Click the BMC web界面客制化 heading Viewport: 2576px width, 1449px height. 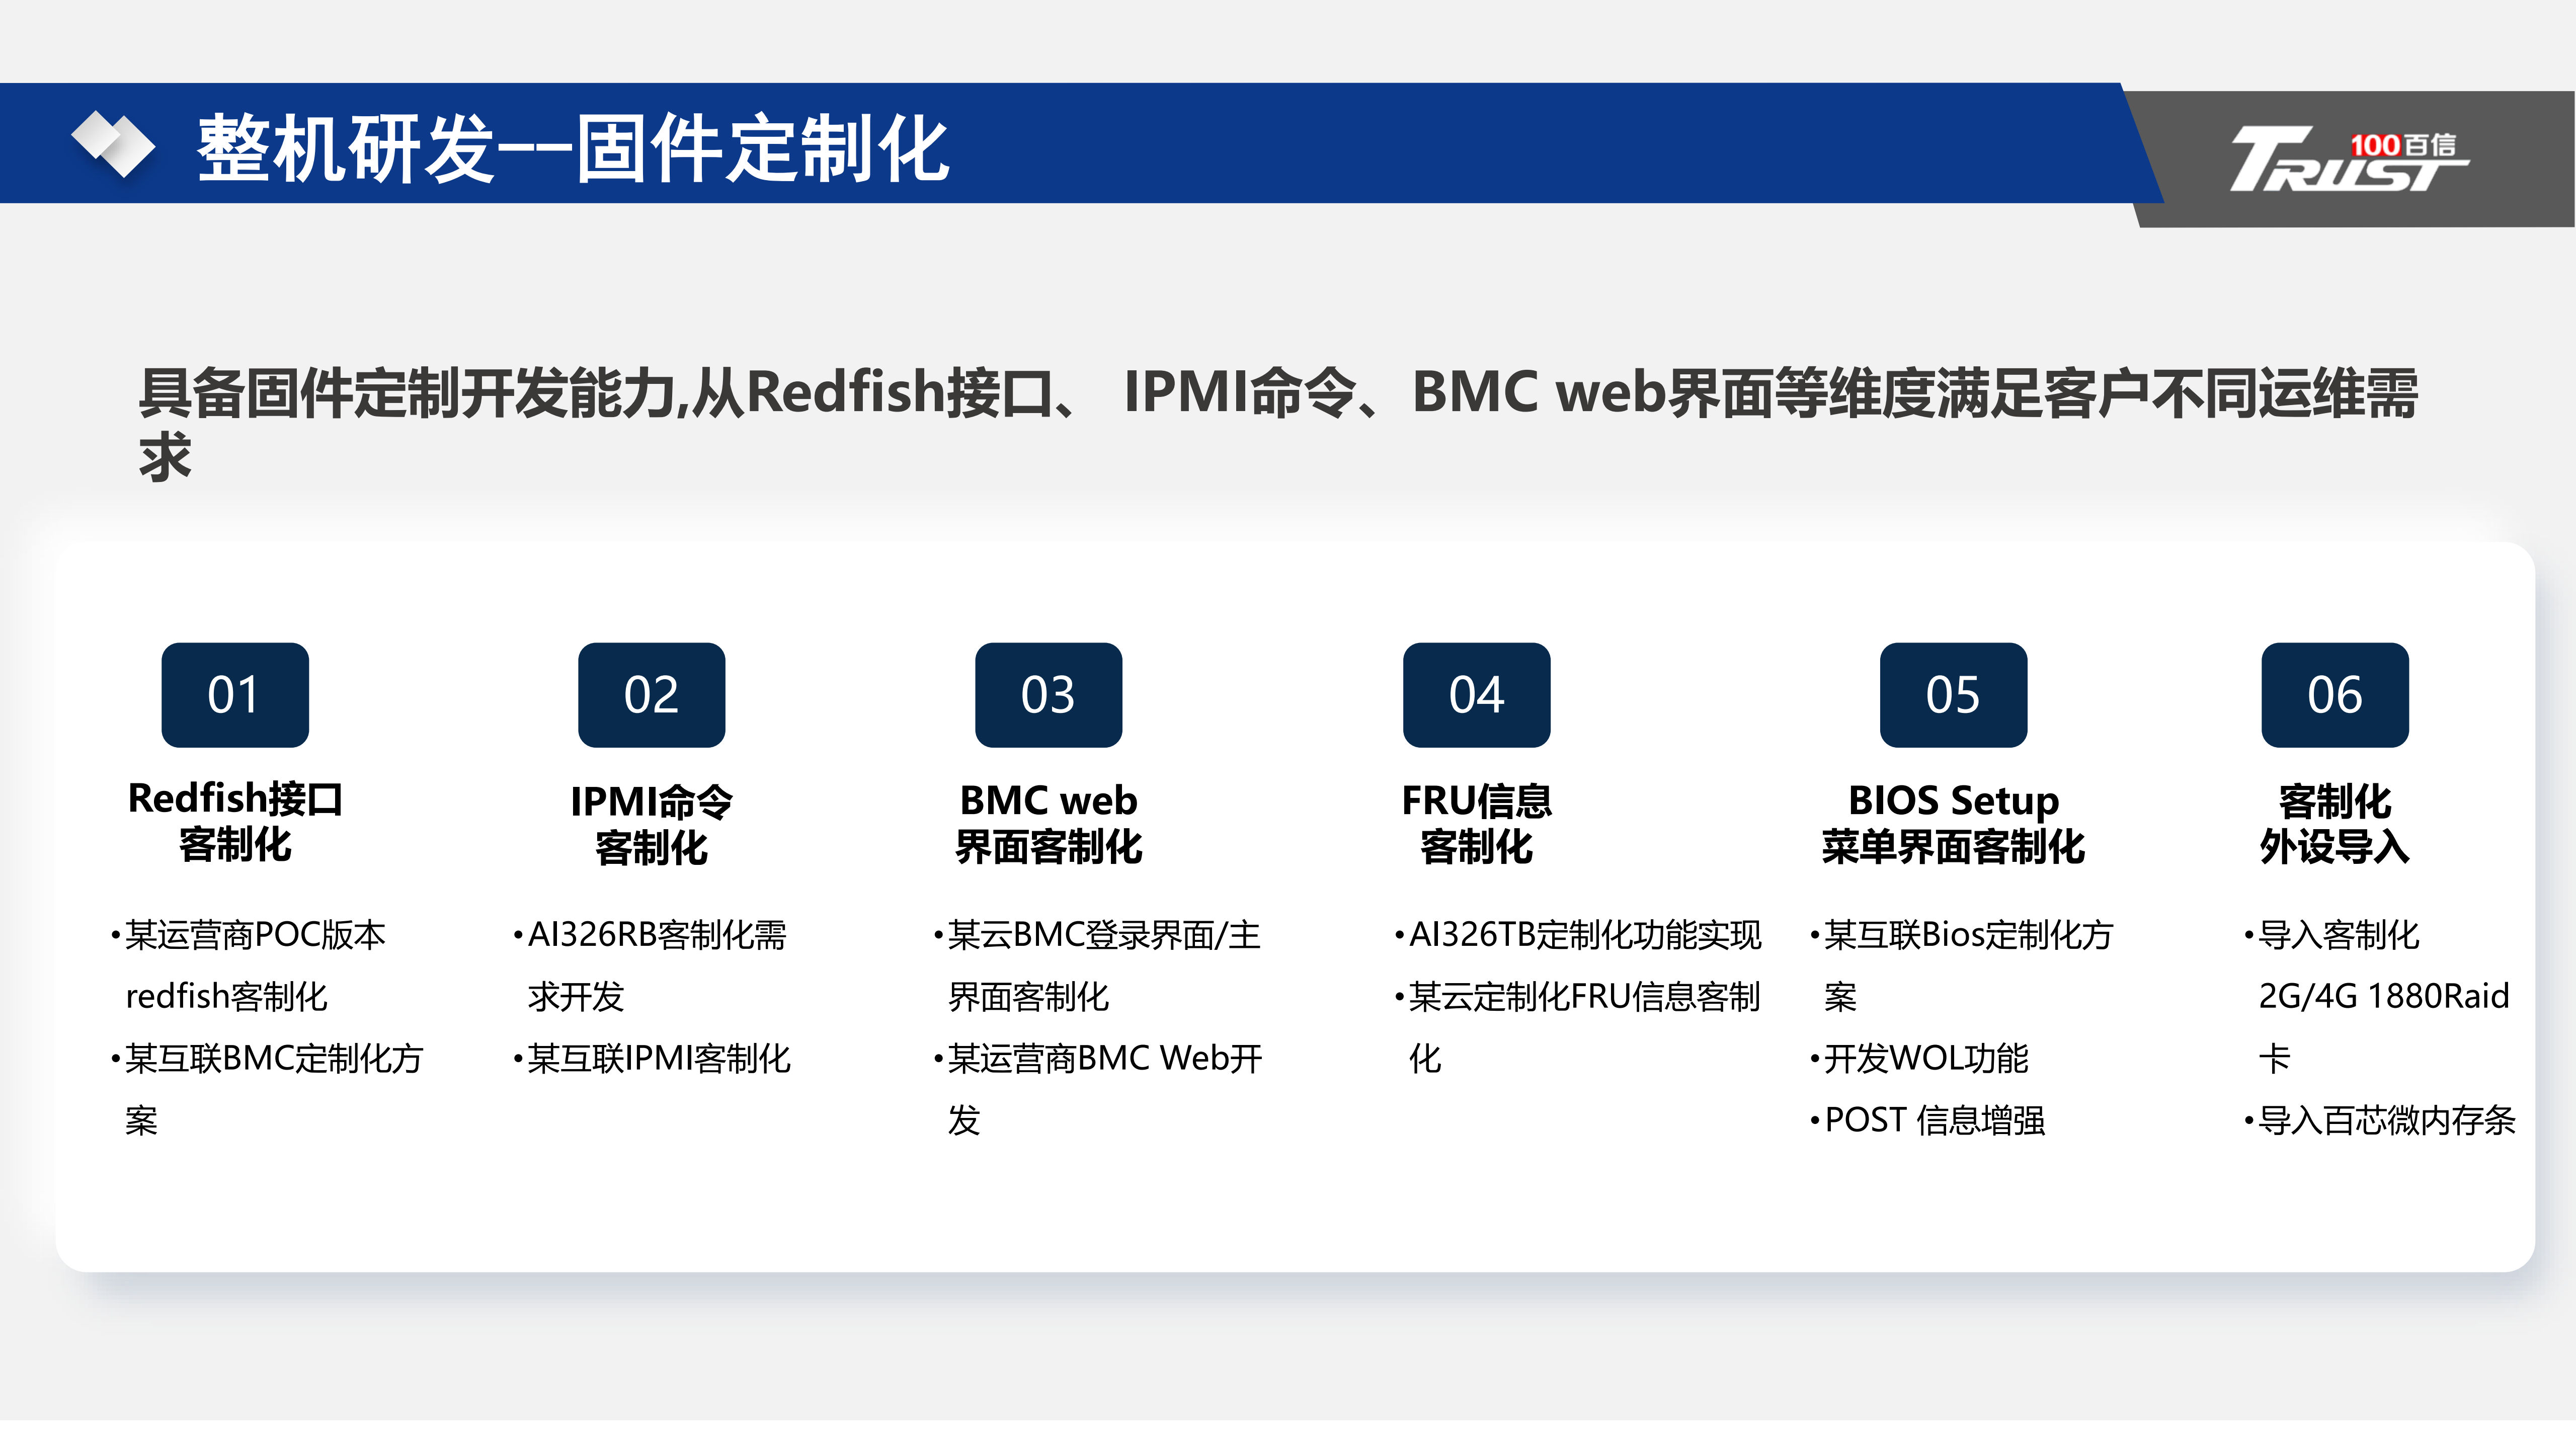coord(1048,823)
